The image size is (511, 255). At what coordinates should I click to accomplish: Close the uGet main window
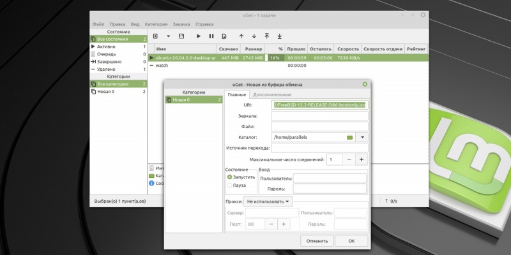click(423, 15)
